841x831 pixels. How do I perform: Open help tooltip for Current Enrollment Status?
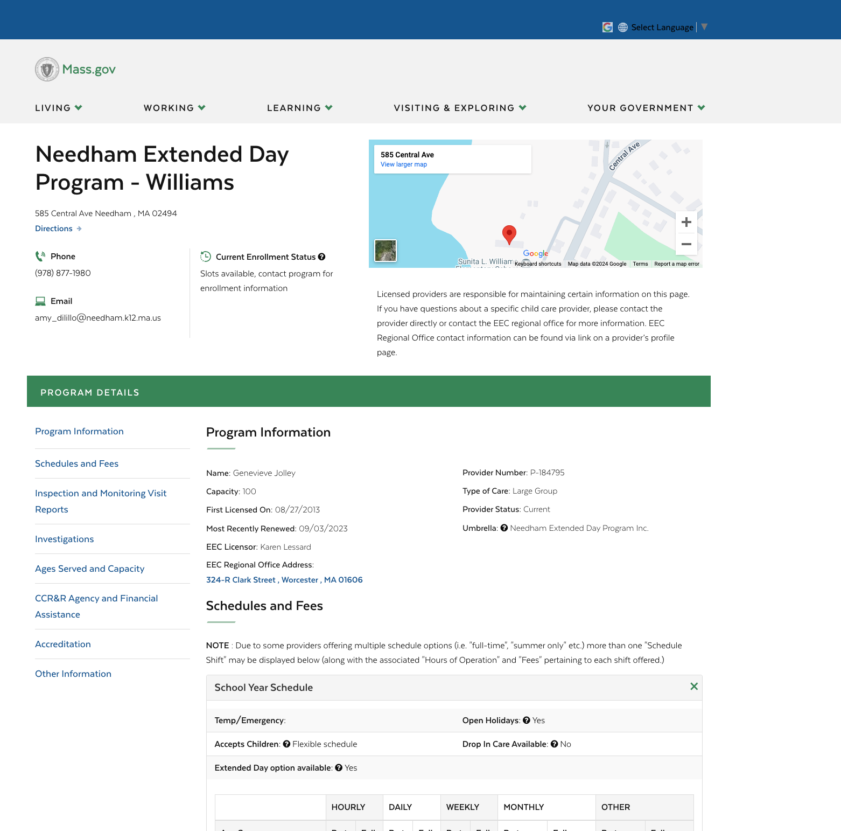point(321,257)
